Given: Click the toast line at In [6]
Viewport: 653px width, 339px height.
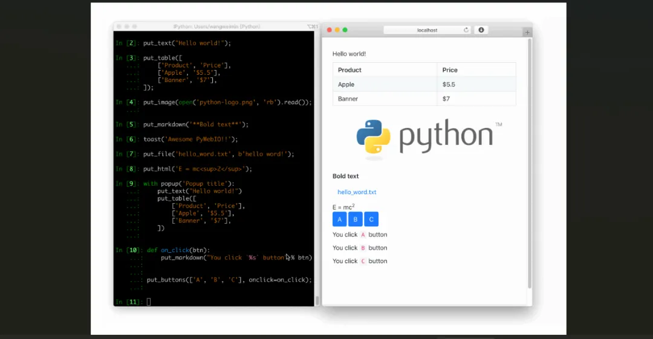Looking at the screenshot, I should click(x=190, y=139).
